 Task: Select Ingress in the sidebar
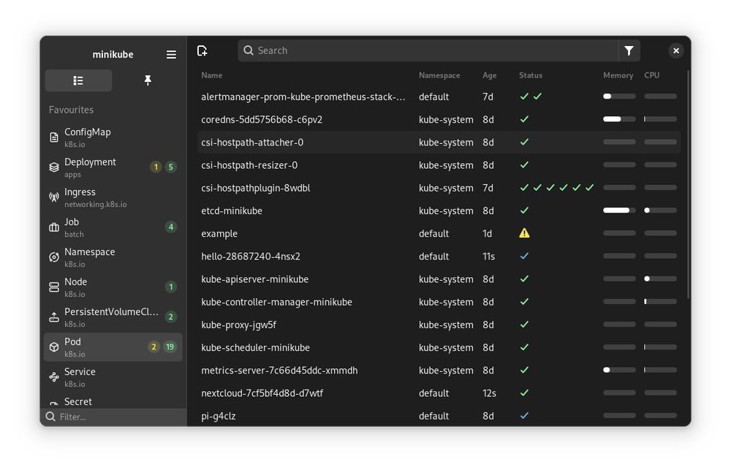pyautogui.click(x=113, y=197)
